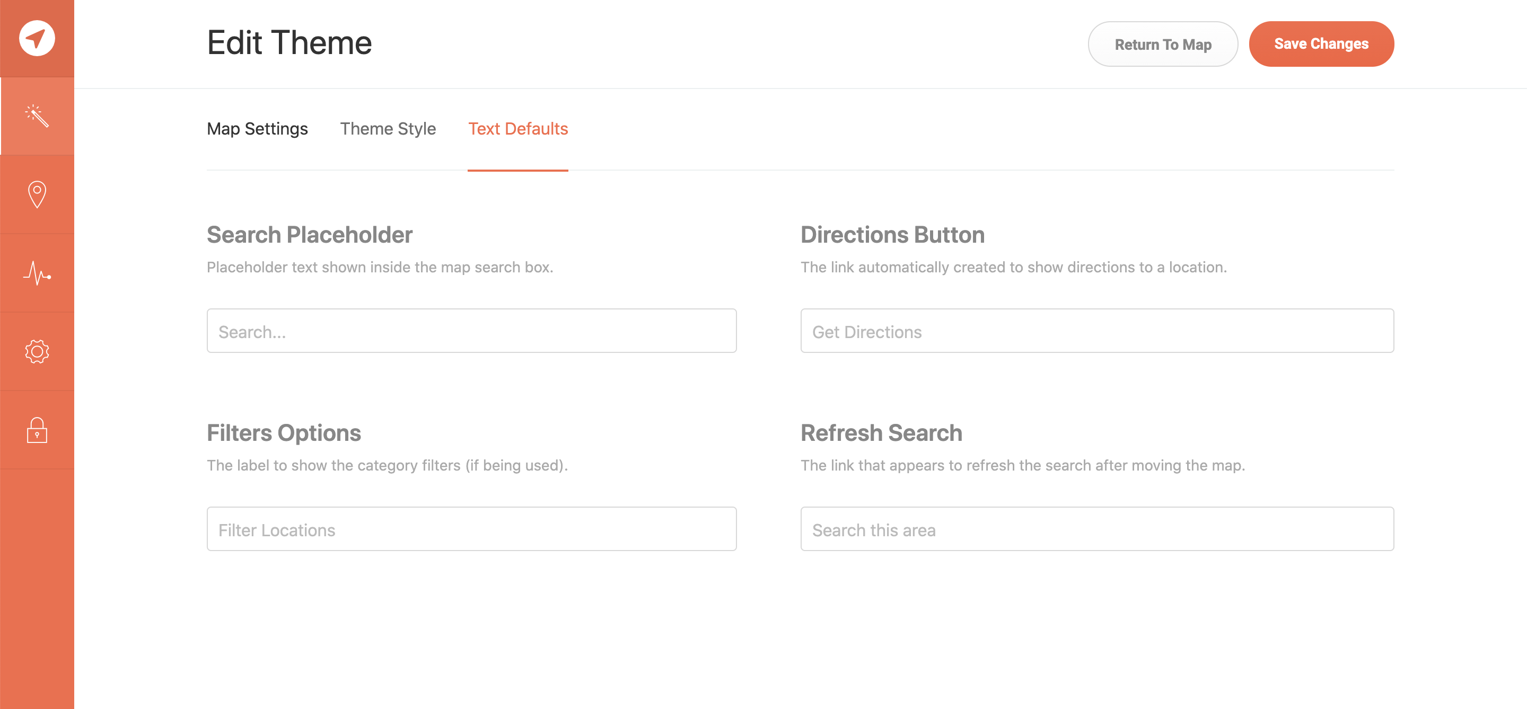The image size is (1527, 709).
Task: Focus the Search Placeholder text field
Action: pyautogui.click(x=471, y=331)
